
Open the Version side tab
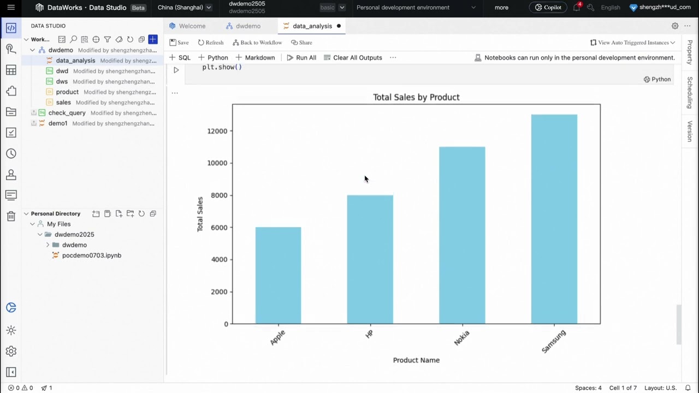coord(690,132)
